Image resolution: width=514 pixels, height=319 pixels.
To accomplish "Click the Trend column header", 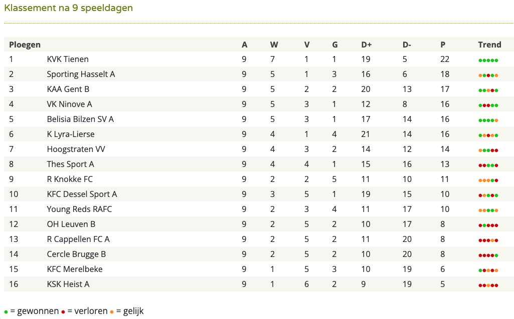I will click(489, 45).
